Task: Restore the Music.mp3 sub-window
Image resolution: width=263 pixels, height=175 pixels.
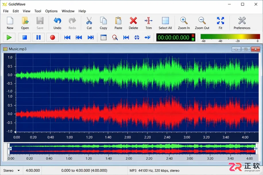Action: (246, 49)
